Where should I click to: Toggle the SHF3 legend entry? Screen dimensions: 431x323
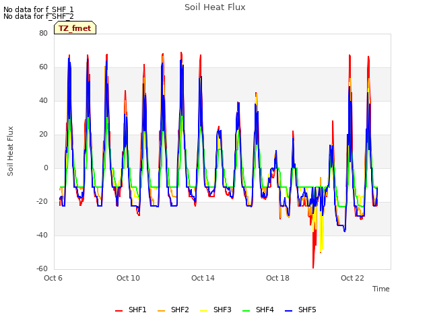point(215,310)
